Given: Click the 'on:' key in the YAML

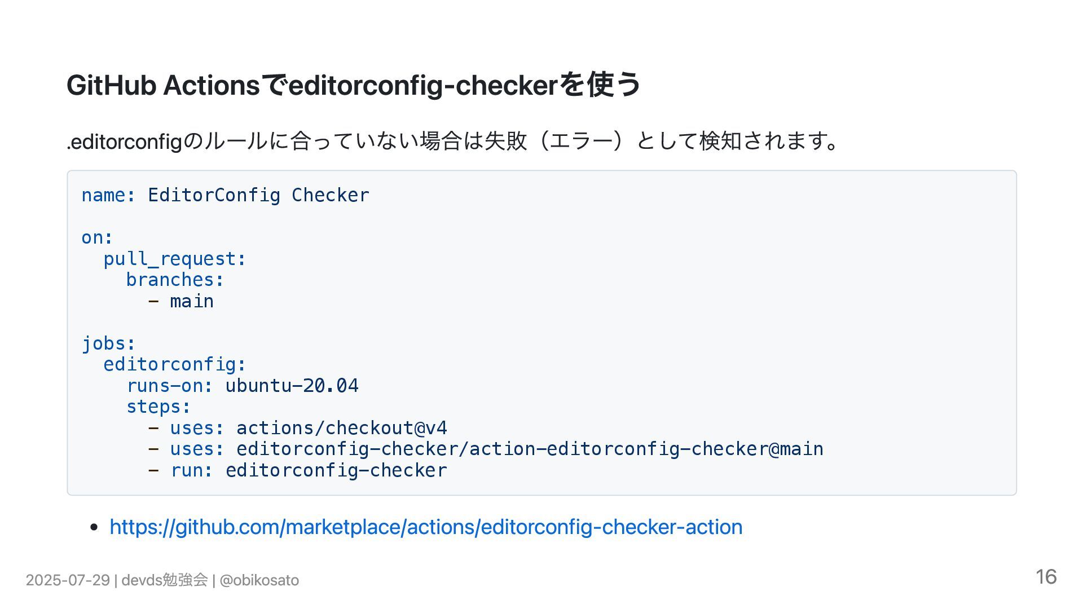Looking at the screenshot, I should click(x=97, y=237).
